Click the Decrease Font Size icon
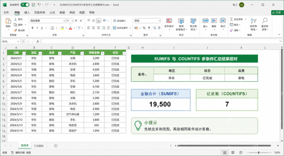This screenshot has height=156, width=284. pos(81,21)
